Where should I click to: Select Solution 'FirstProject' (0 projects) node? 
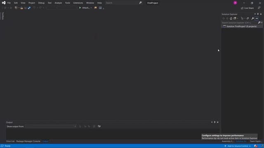click(242, 26)
